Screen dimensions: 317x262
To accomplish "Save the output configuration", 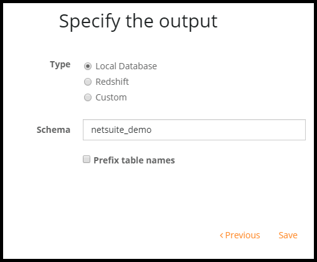I will 288,235.
